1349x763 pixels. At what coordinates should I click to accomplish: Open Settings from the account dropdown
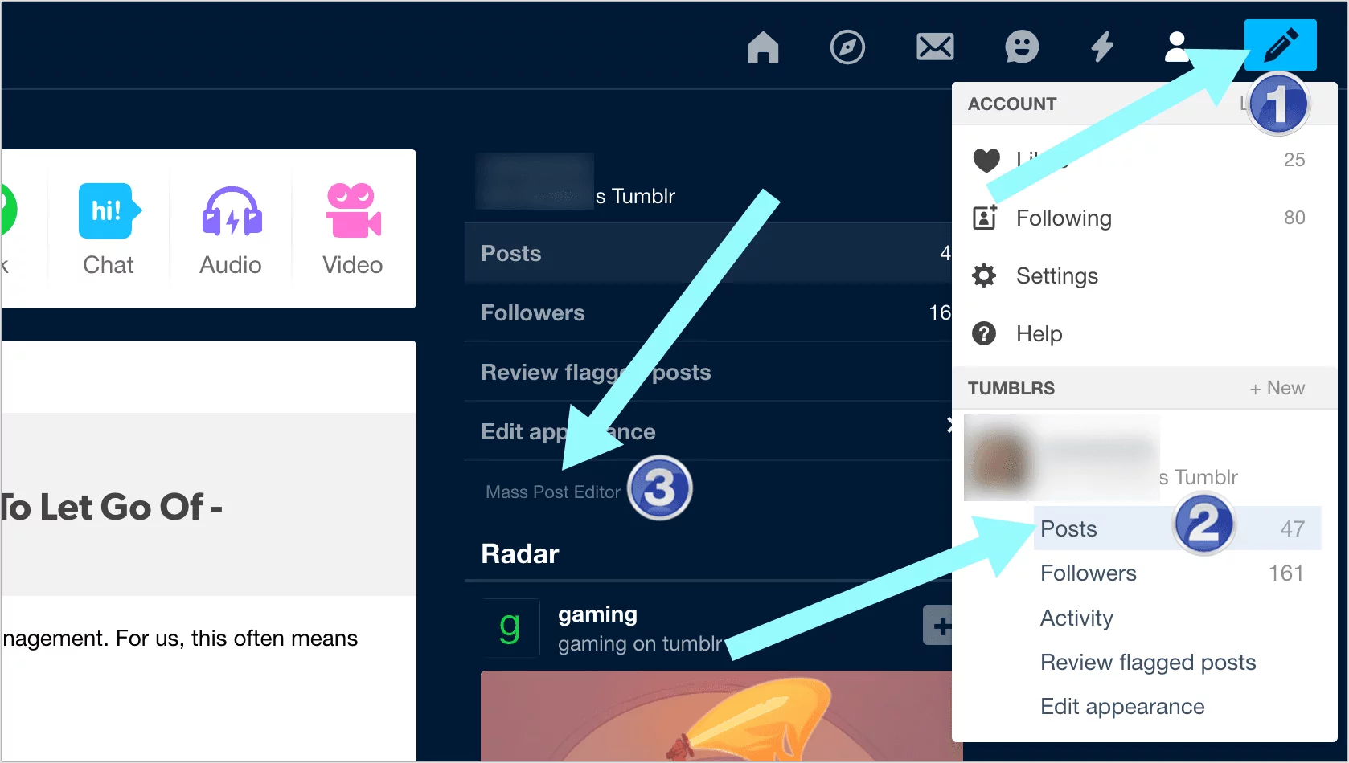click(1056, 275)
